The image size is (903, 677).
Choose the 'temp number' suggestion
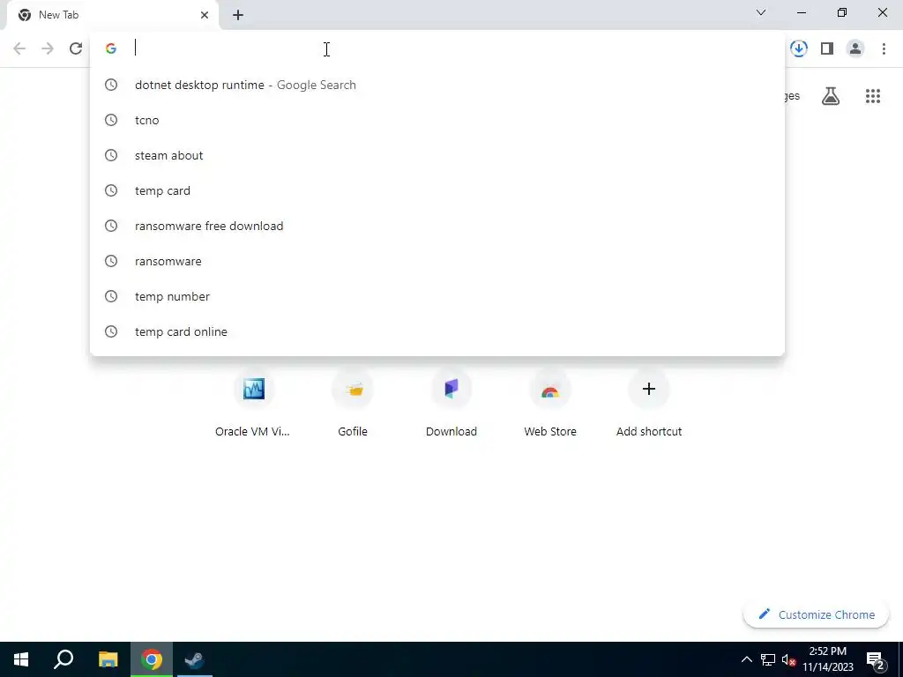pyautogui.click(x=437, y=296)
